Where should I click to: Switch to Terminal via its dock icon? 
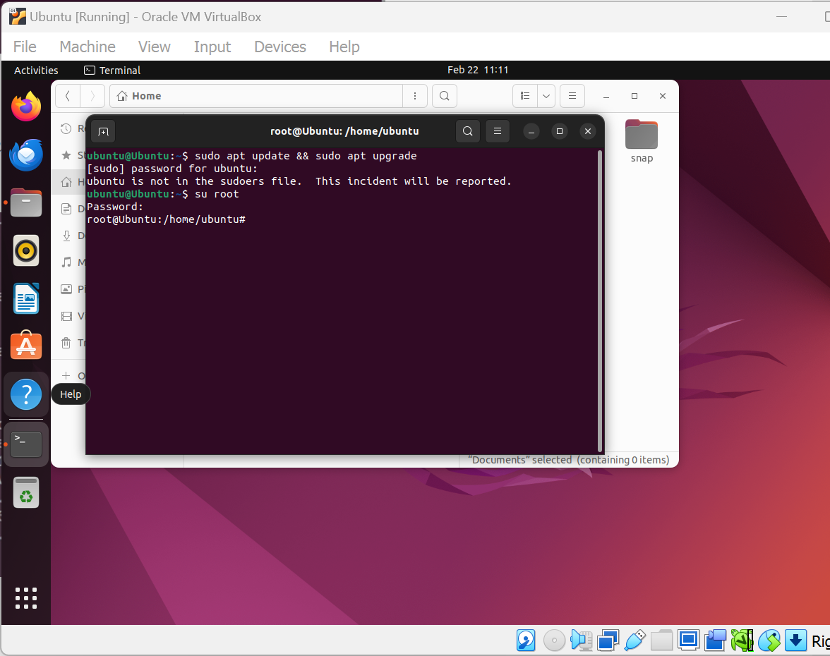(x=26, y=444)
